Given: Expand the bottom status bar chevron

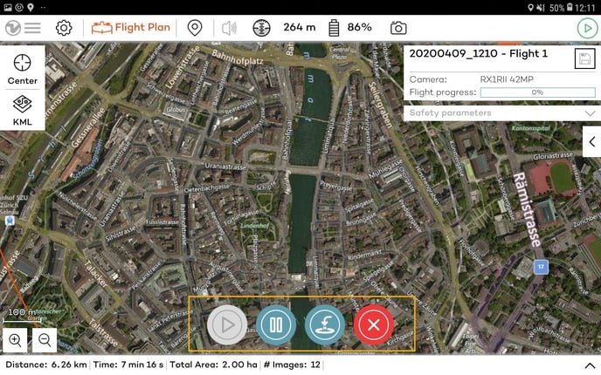Looking at the screenshot, I should [x=590, y=365].
